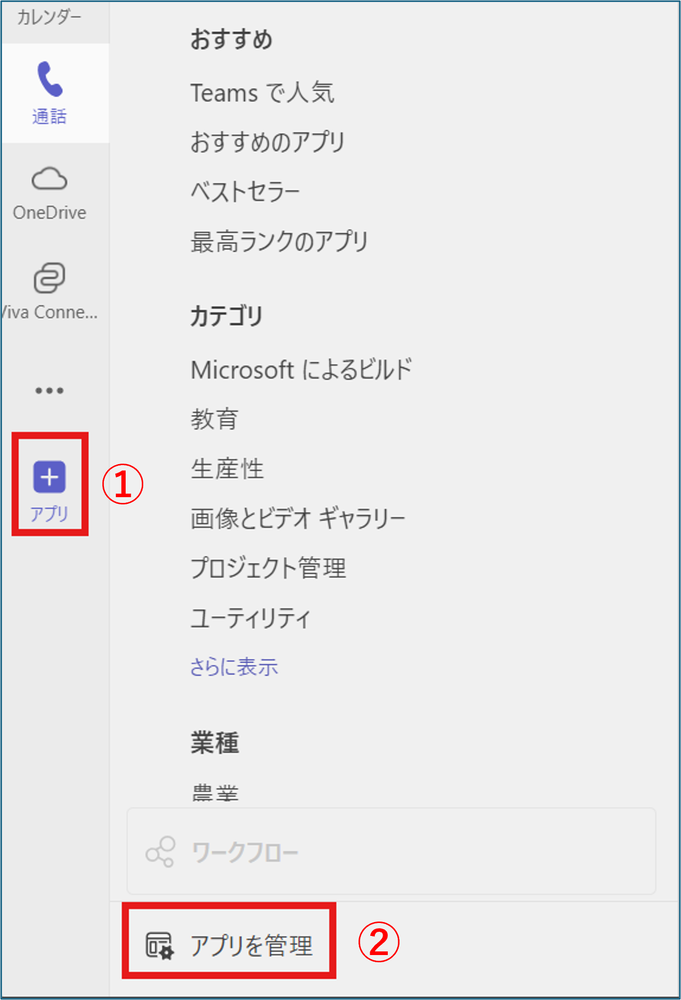Select 'Teams で人気' category
The height and width of the screenshot is (1000, 681).
click(262, 94)
